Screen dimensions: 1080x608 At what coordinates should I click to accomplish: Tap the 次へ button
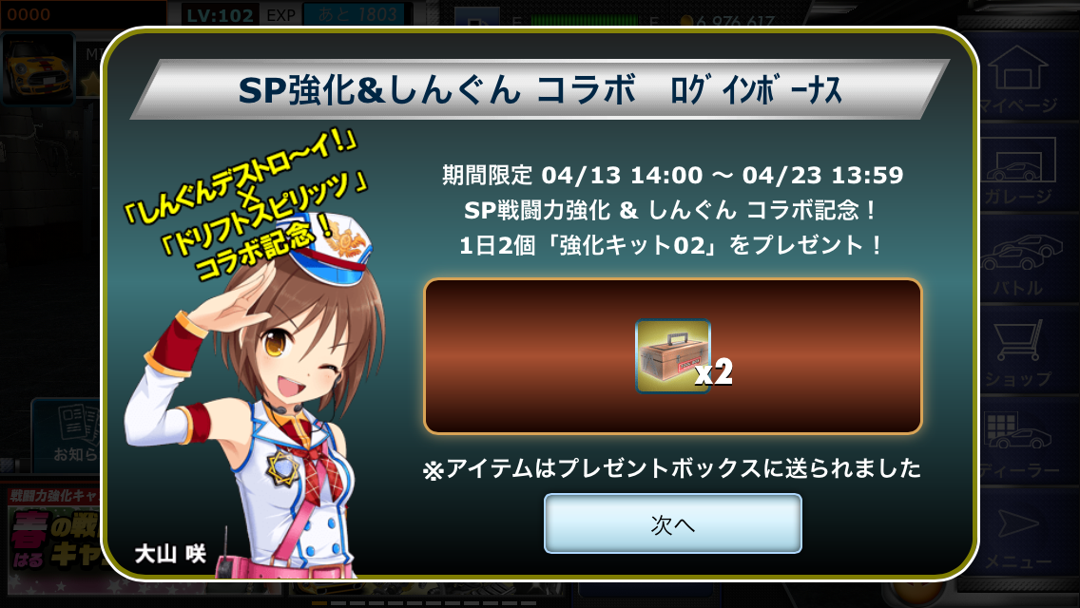click(672, 523)
